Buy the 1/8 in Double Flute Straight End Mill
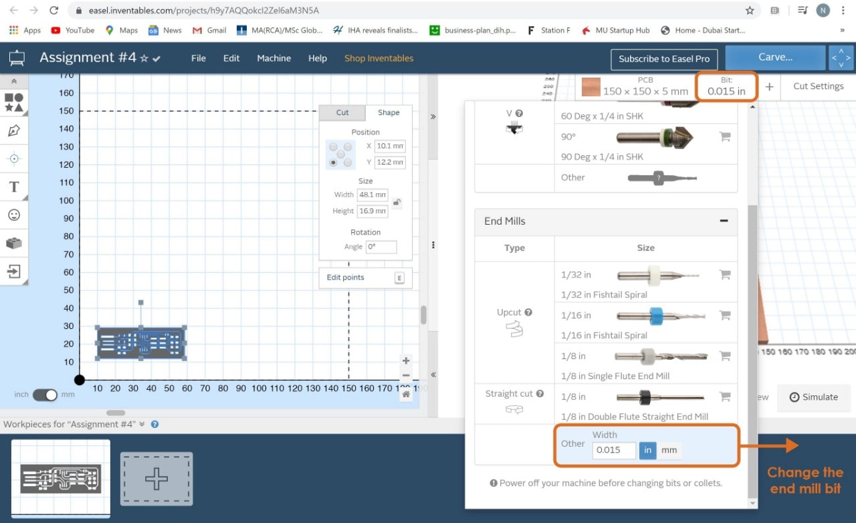856x523 pixels. [x=724, y=397]
